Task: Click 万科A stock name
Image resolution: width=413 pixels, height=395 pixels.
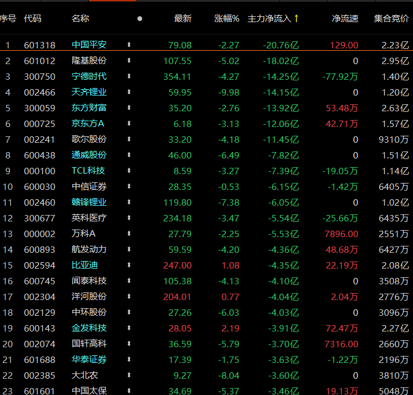Action: click(x=83, y=234)
